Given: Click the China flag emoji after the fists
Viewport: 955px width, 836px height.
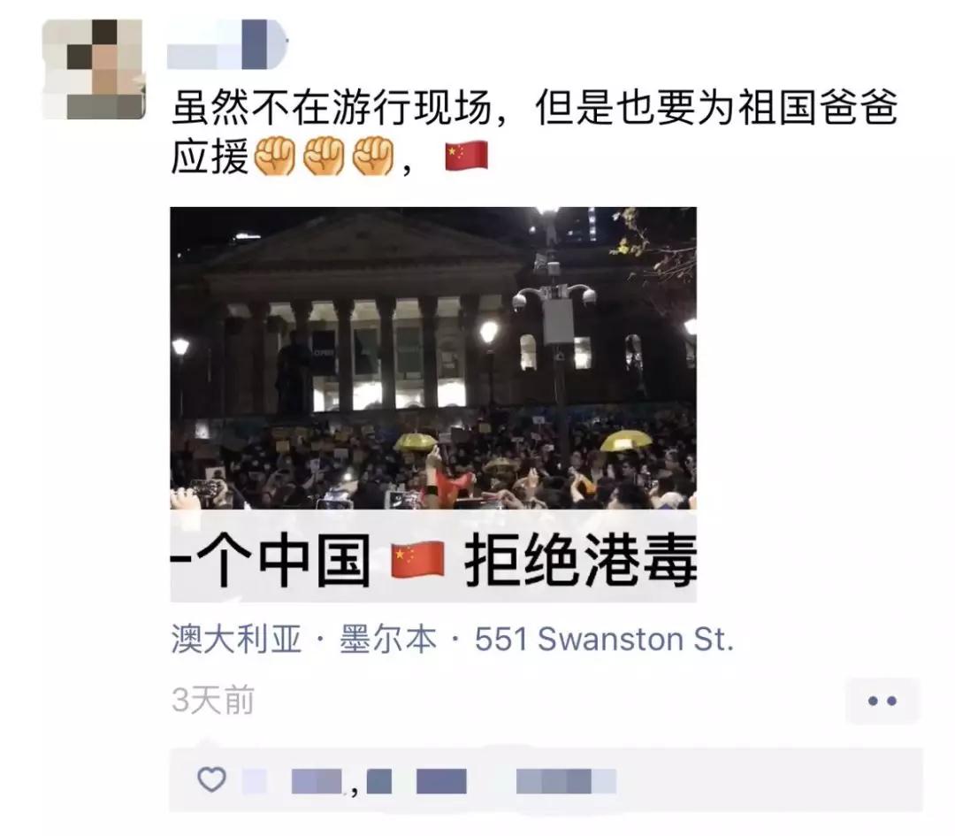Looking at the screenshot, I should click(467, 156).
